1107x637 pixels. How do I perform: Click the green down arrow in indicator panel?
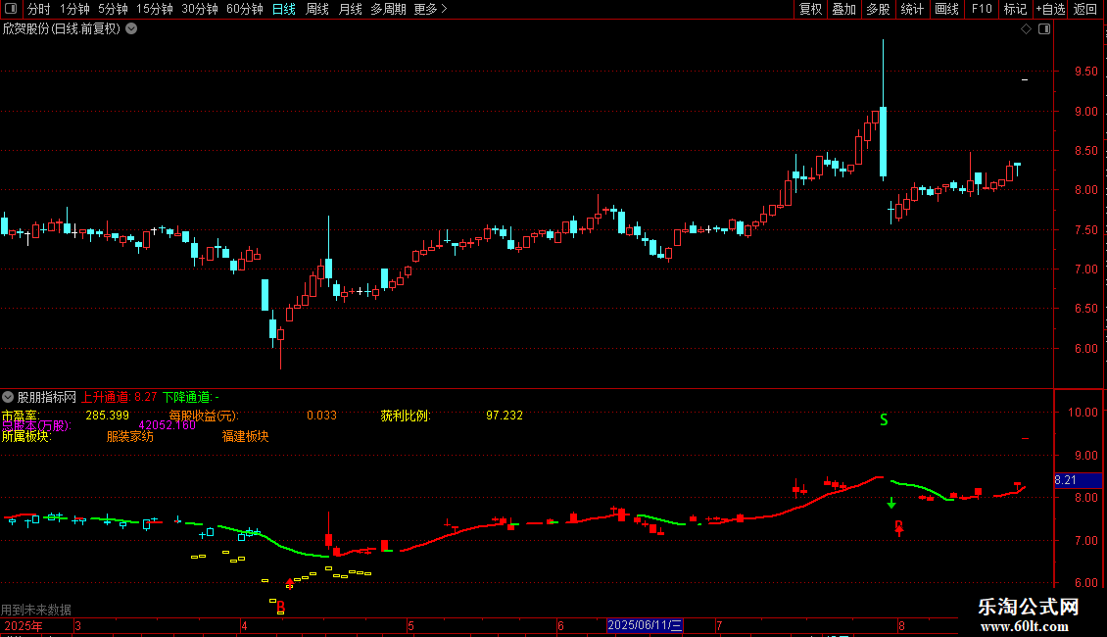click(x=891, y=503)
